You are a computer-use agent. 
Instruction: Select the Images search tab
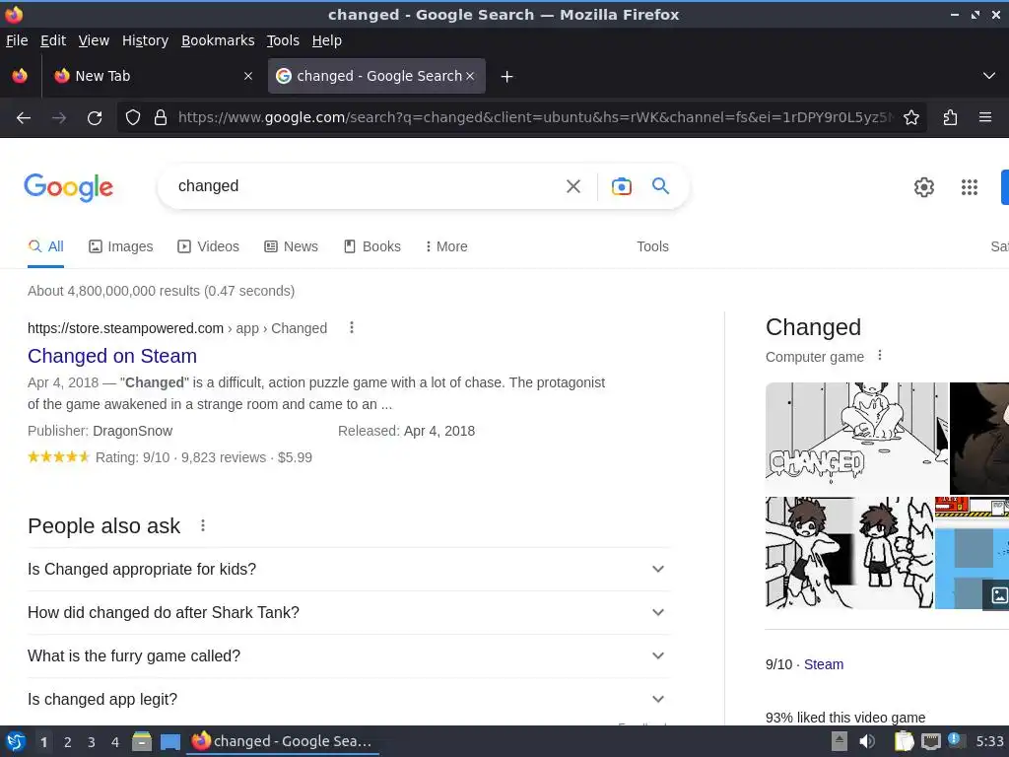(x=121, y=246)
